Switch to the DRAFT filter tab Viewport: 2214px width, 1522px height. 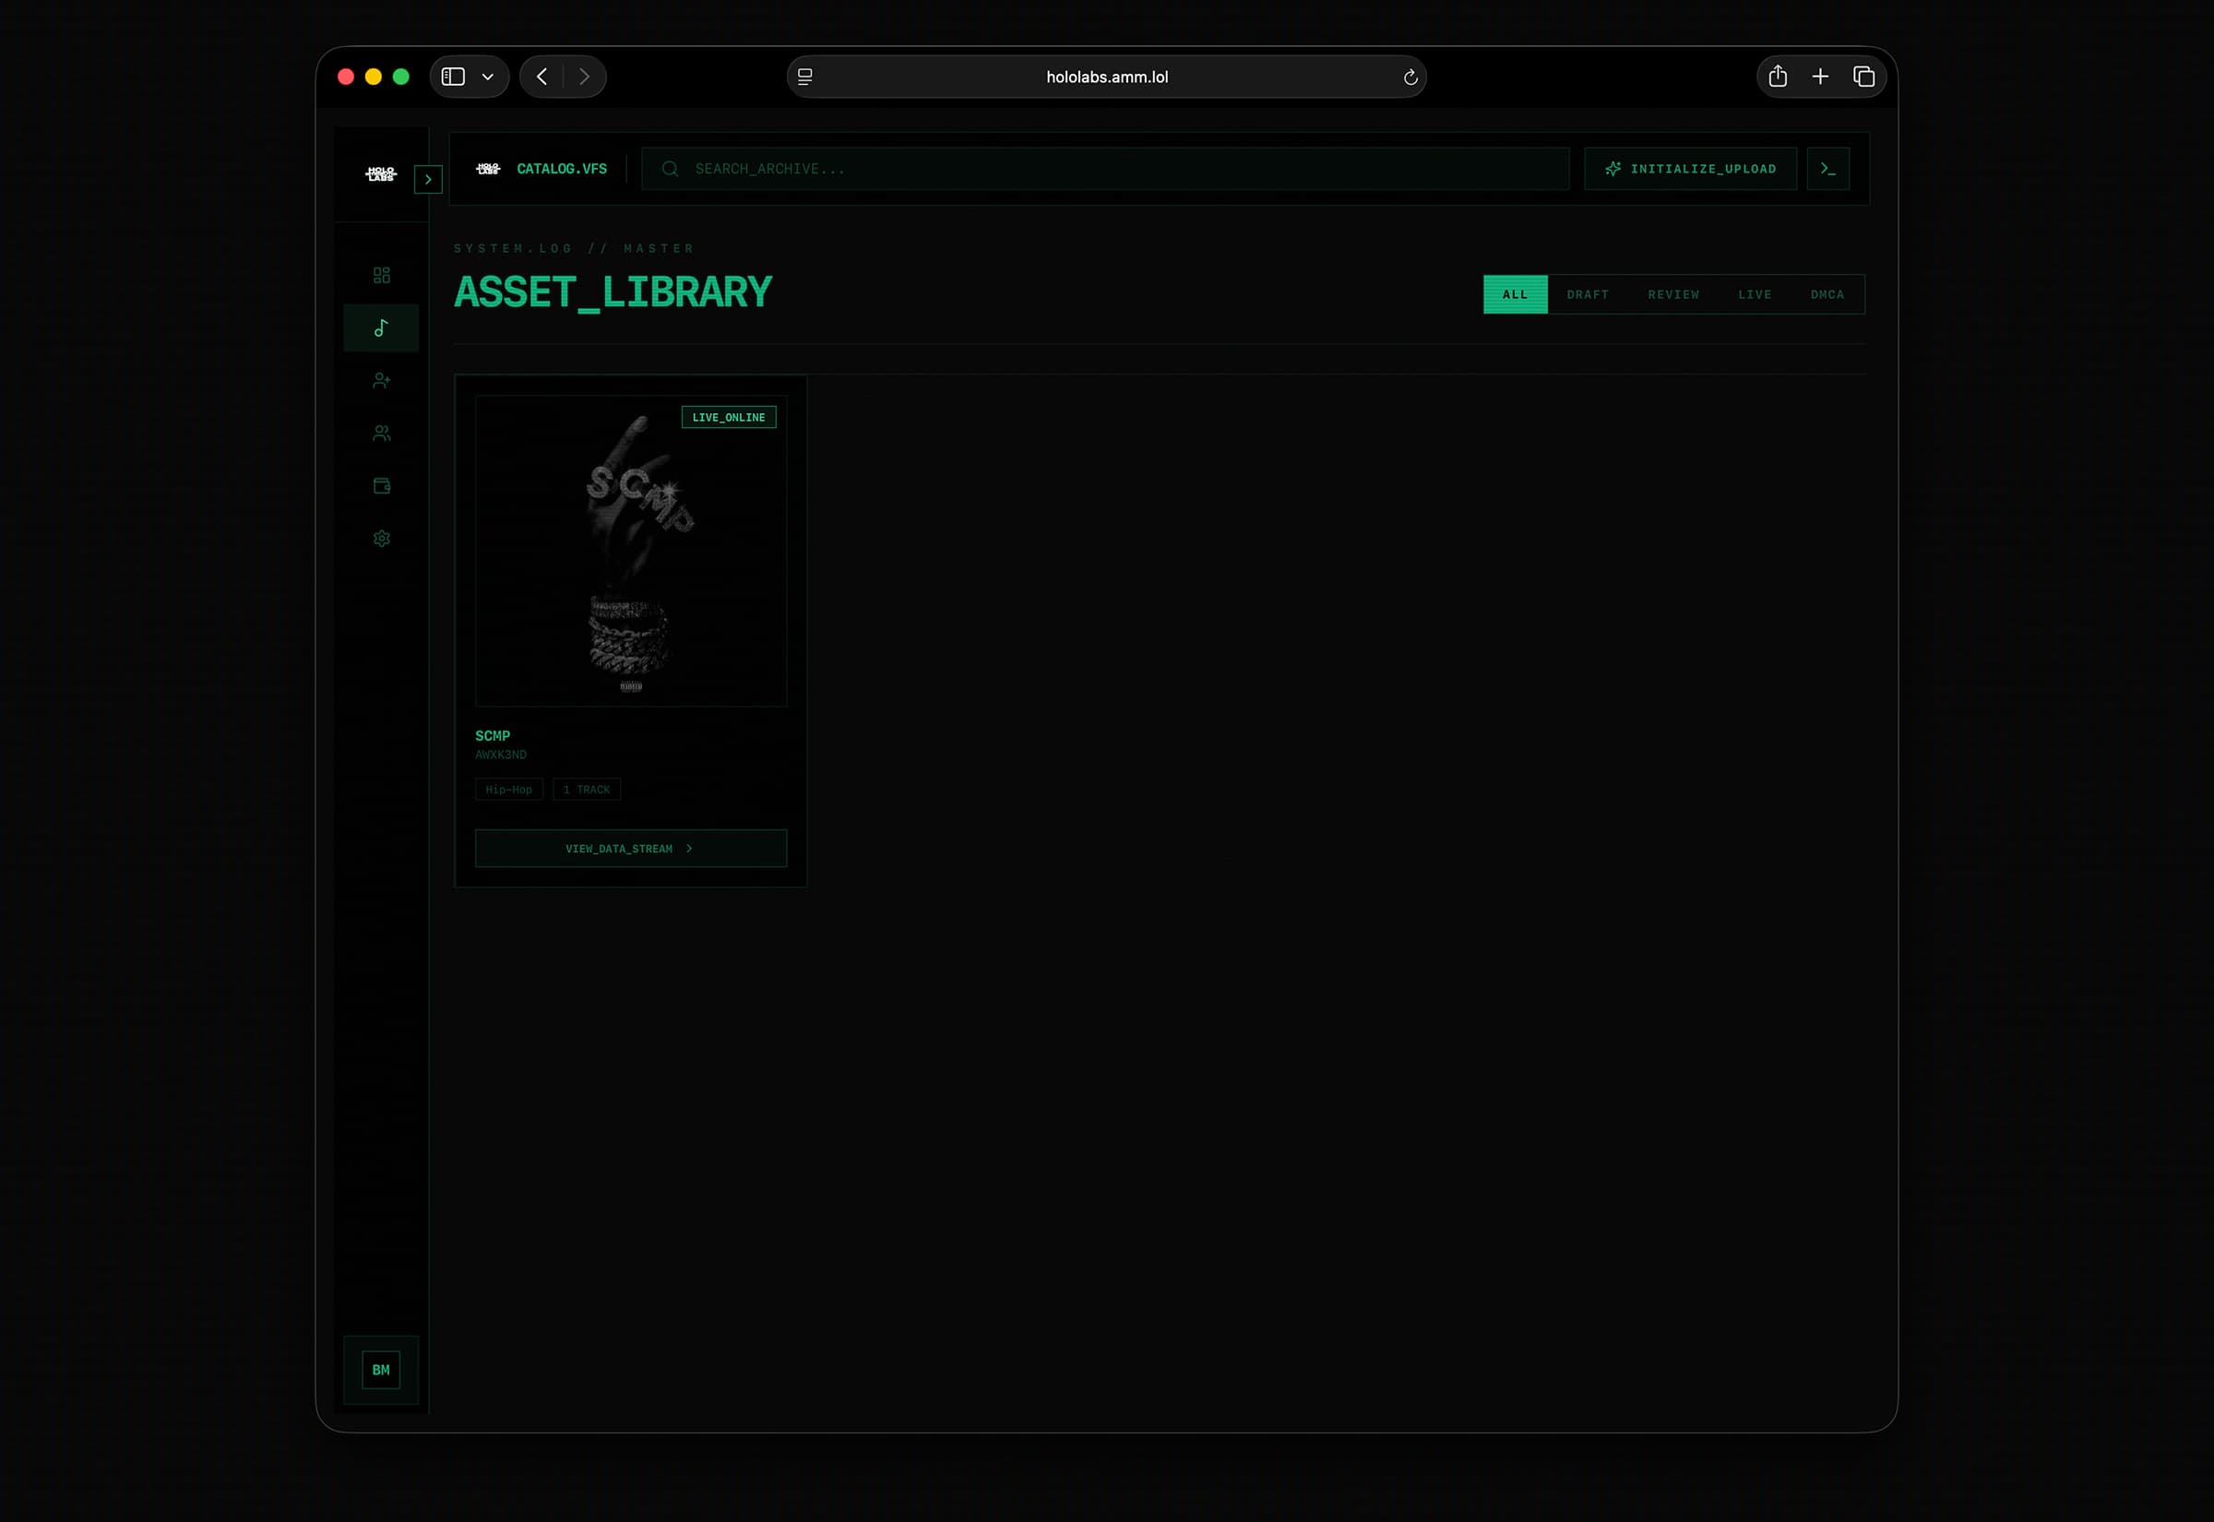[x=1587, y=293]
